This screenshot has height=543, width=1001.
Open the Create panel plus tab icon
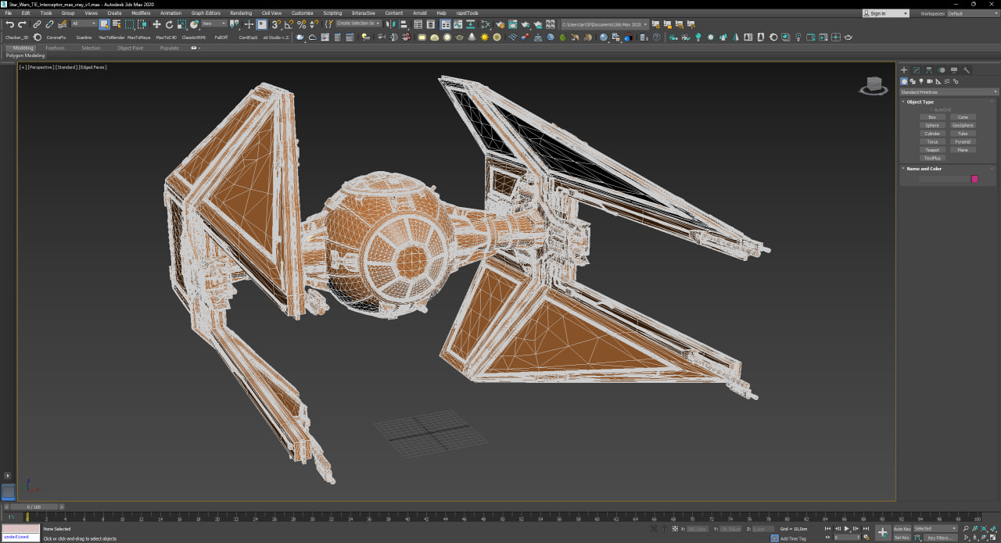tap(904, 70)
